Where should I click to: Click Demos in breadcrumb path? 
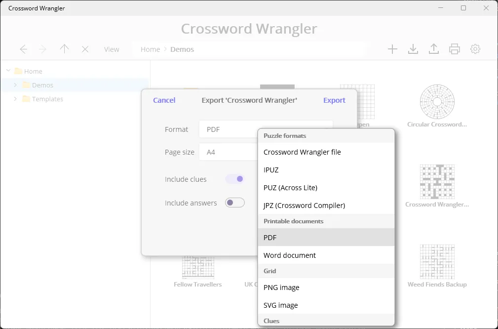pyautogui.click(x=182, y=49)
